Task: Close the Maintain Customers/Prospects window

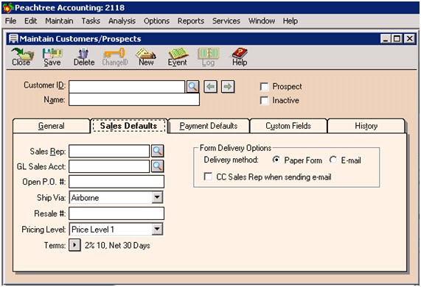Action: (410, 39)
